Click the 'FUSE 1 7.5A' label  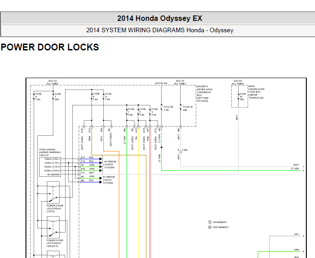pos(131,112)
